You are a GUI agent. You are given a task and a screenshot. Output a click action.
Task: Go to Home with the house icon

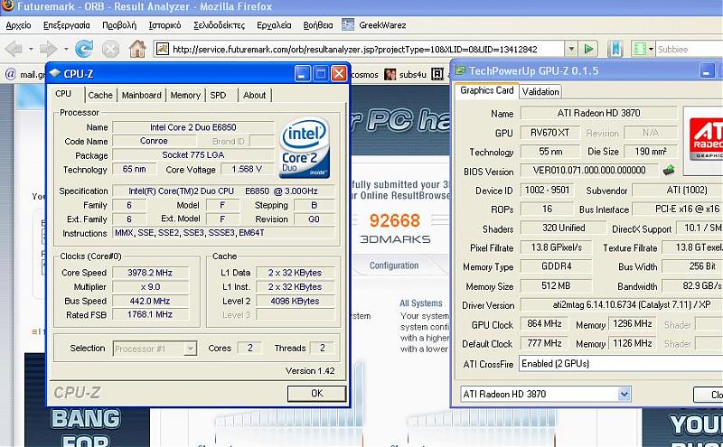pyautogui.click(x=137, y=49)
